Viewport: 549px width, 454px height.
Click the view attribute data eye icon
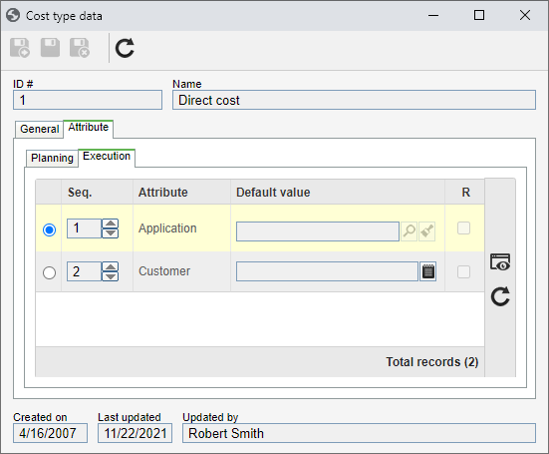pyautogui.click(x=500, y=262)
